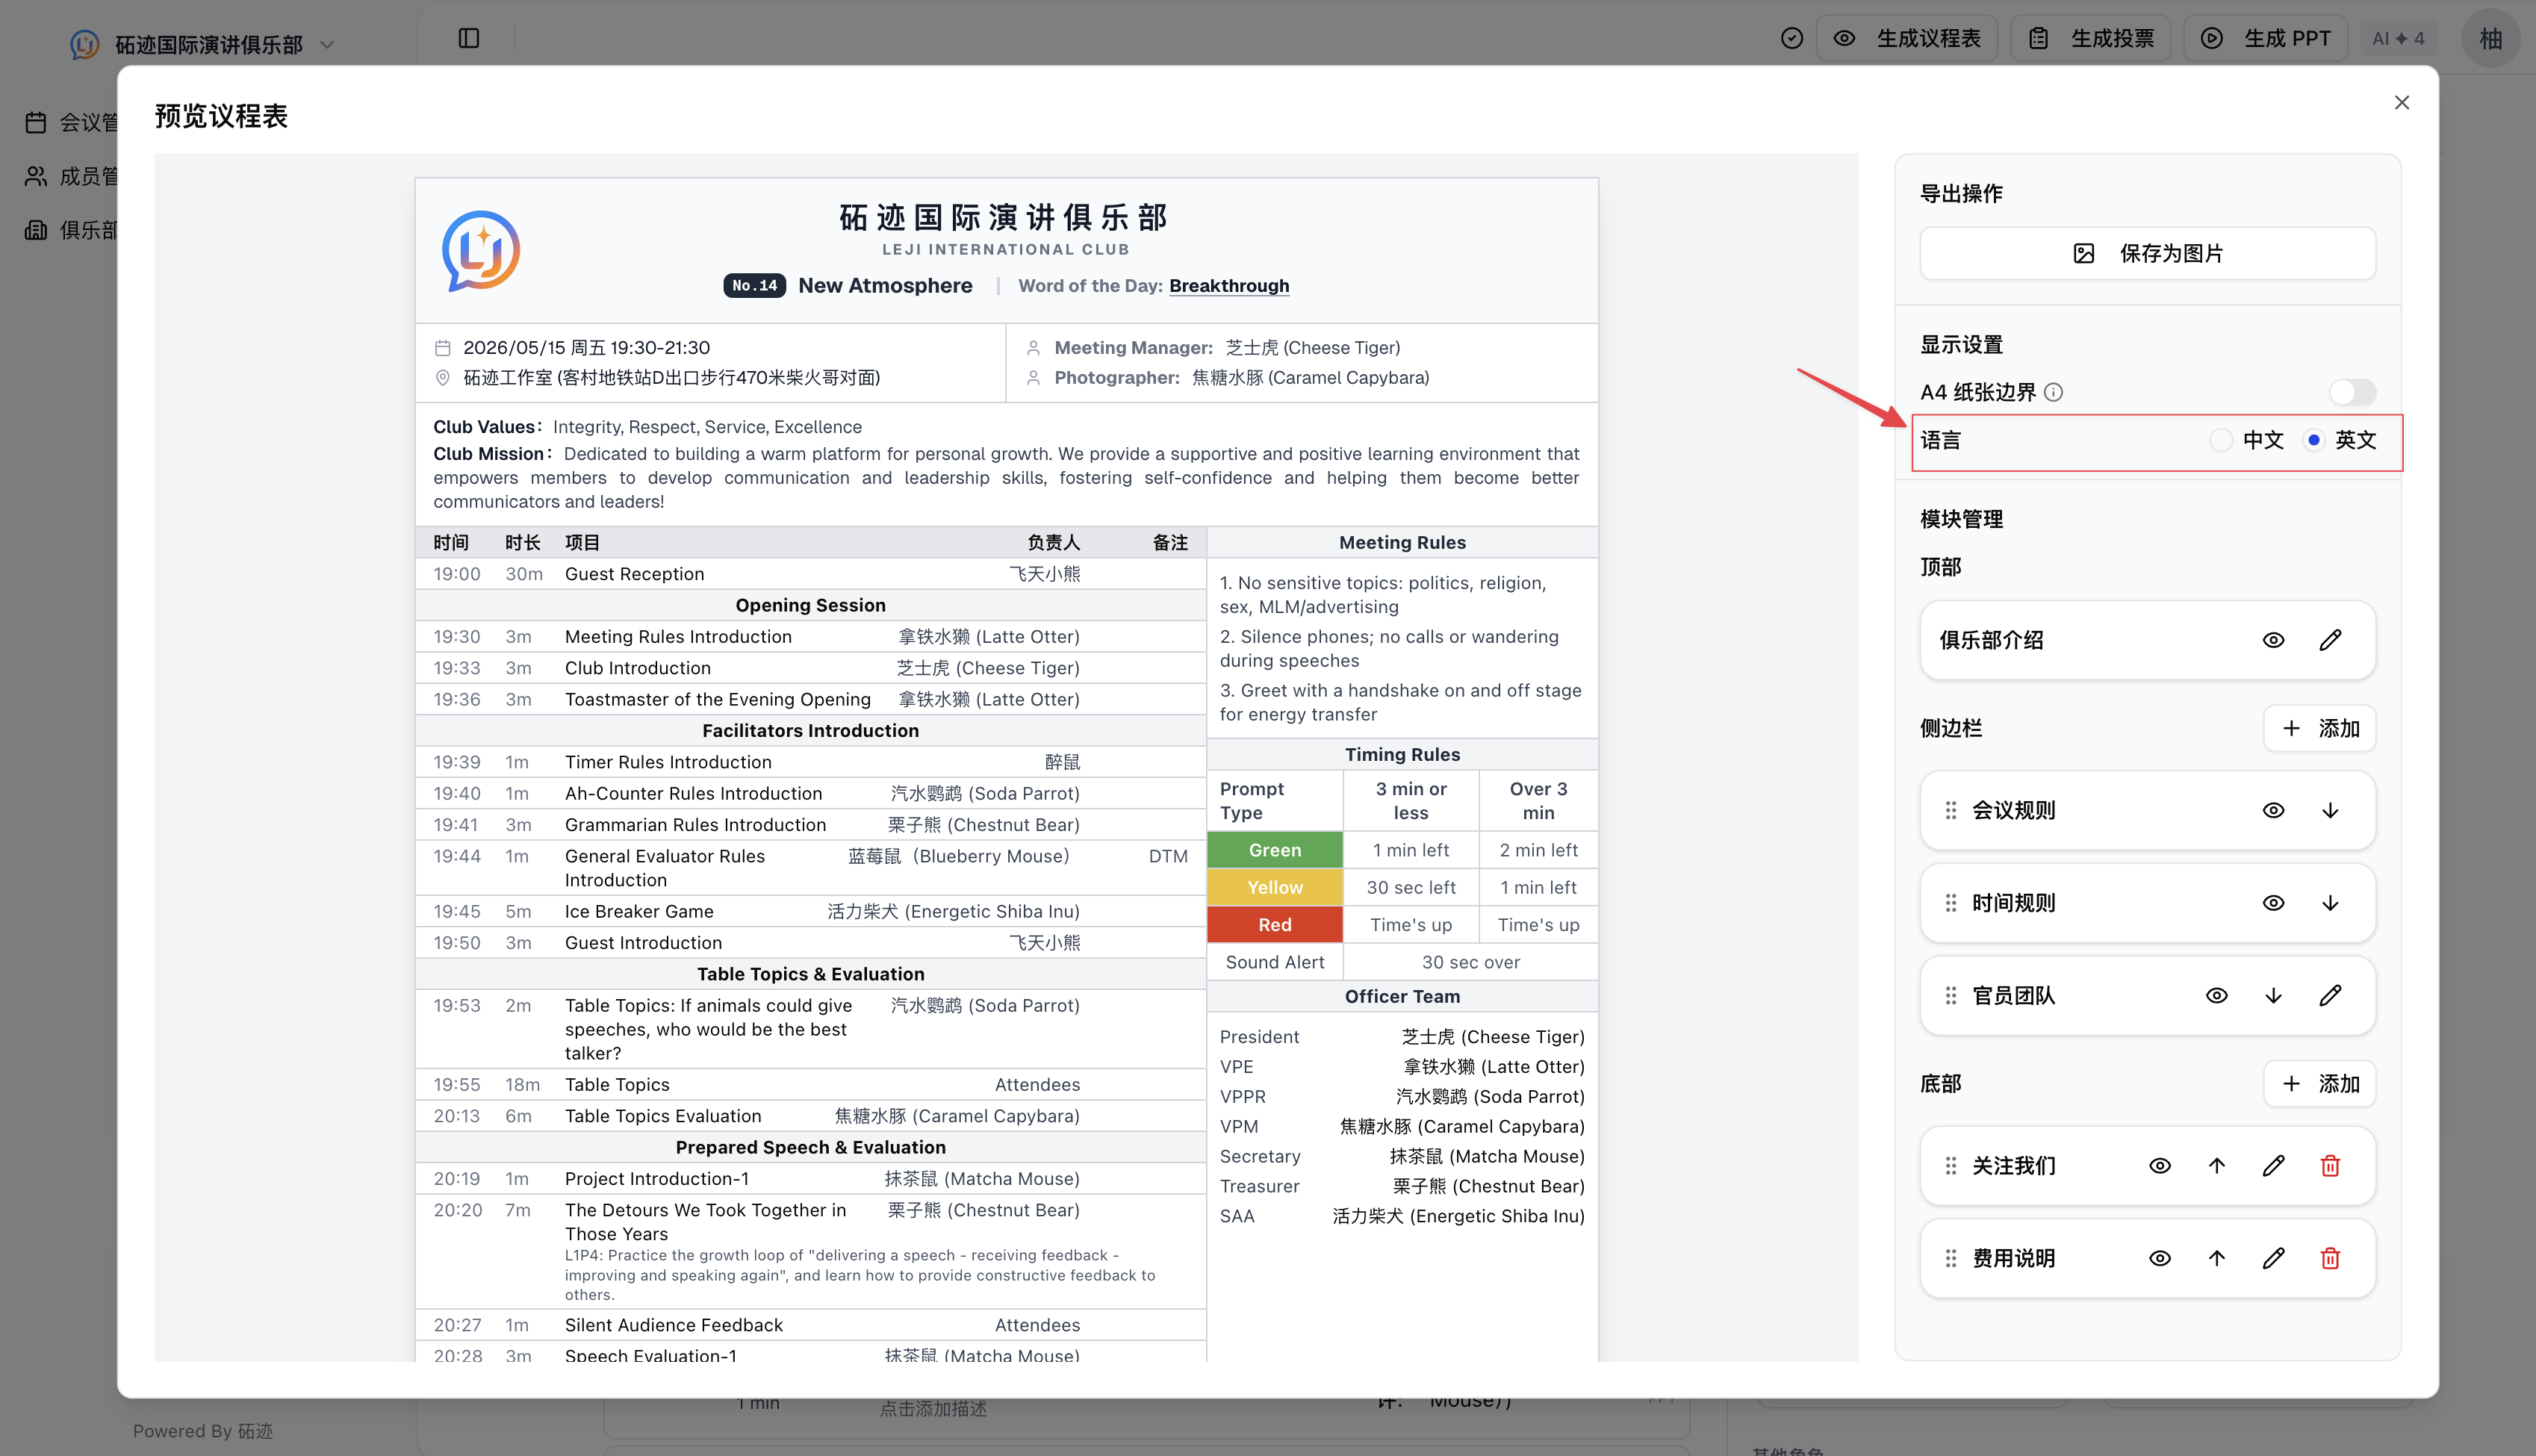Click the Treasurer row in Officer Team
Viewport: 2536px width, 1456px height.
coord(1402,1186)
